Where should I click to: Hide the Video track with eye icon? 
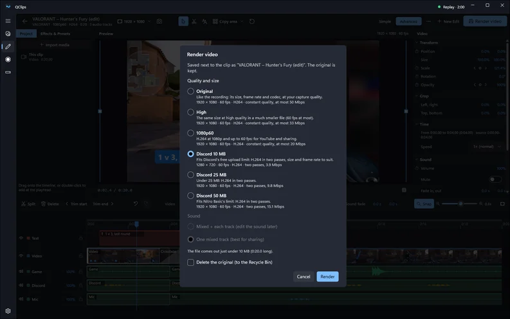click(x=21, y=256)
